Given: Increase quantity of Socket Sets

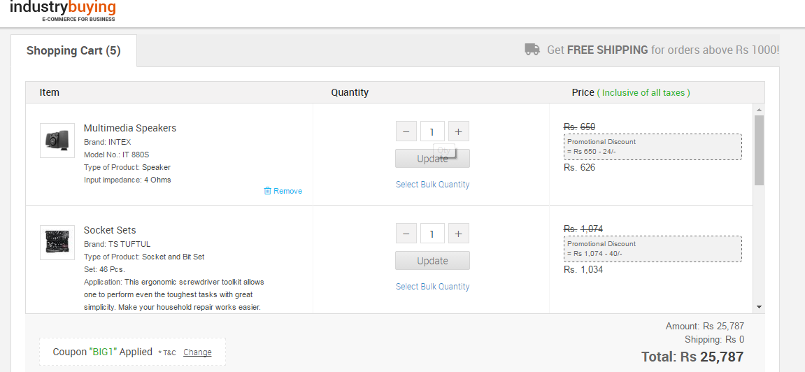Looking at the screenshot, I should pos(459,234).
